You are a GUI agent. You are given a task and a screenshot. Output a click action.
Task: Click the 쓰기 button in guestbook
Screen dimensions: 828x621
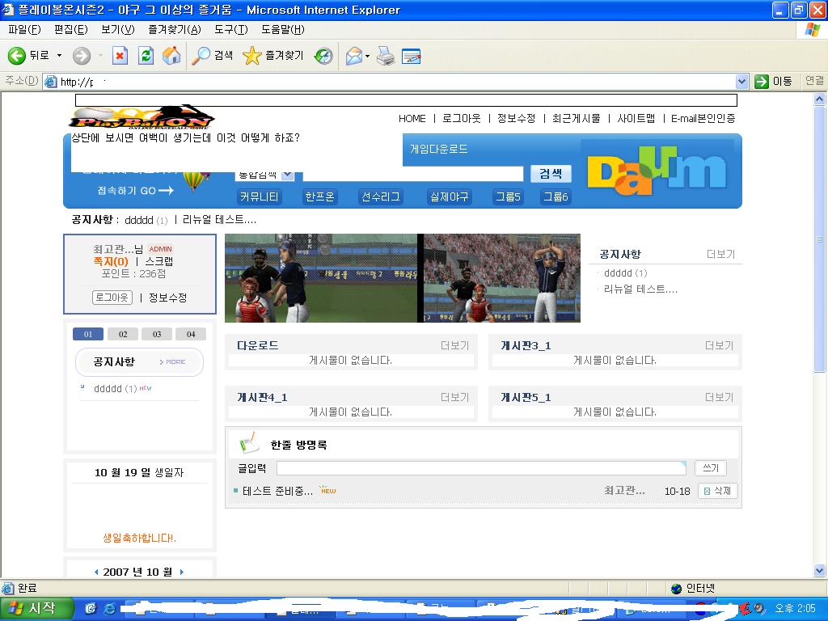710,468
